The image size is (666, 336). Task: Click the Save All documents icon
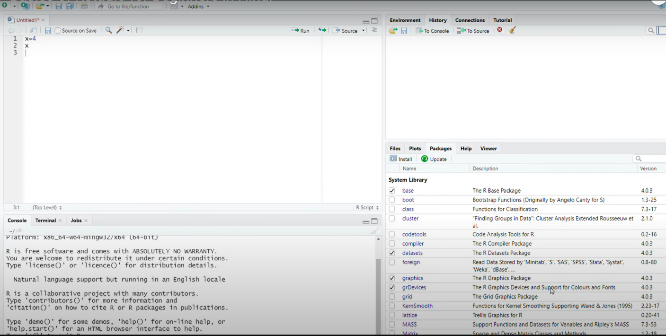(x=70, y=7)
